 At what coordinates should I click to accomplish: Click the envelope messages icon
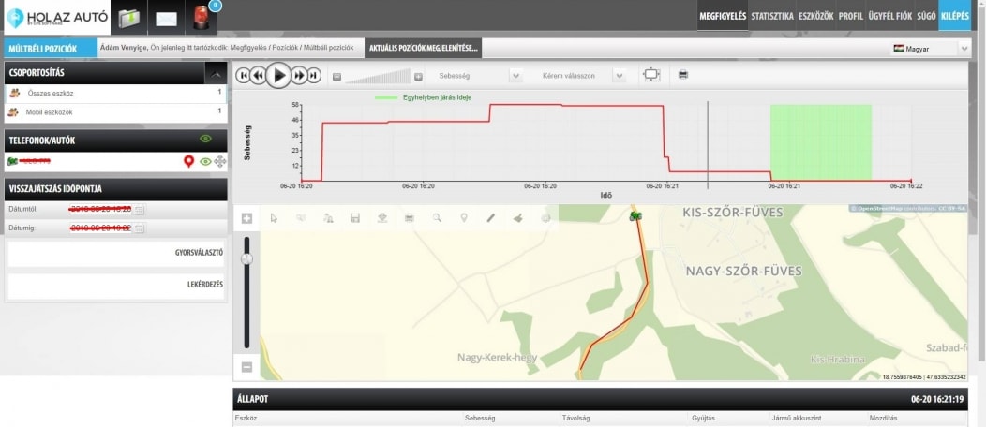166,17
